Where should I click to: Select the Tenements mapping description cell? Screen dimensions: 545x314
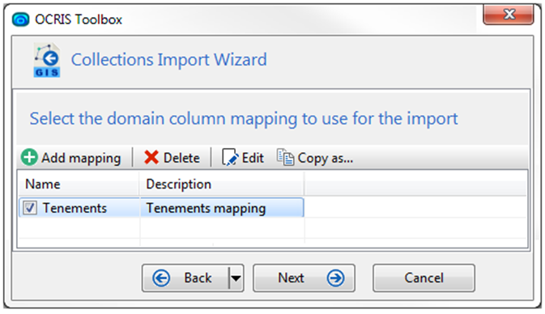tap(222, 208)
